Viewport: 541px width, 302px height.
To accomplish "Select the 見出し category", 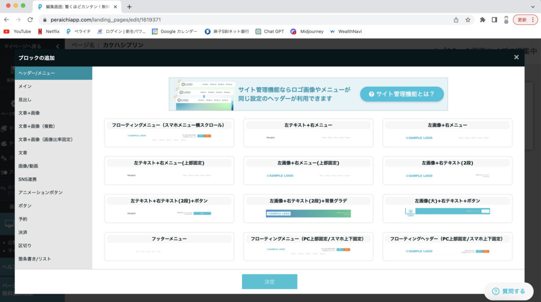I will tap(54, 99).
